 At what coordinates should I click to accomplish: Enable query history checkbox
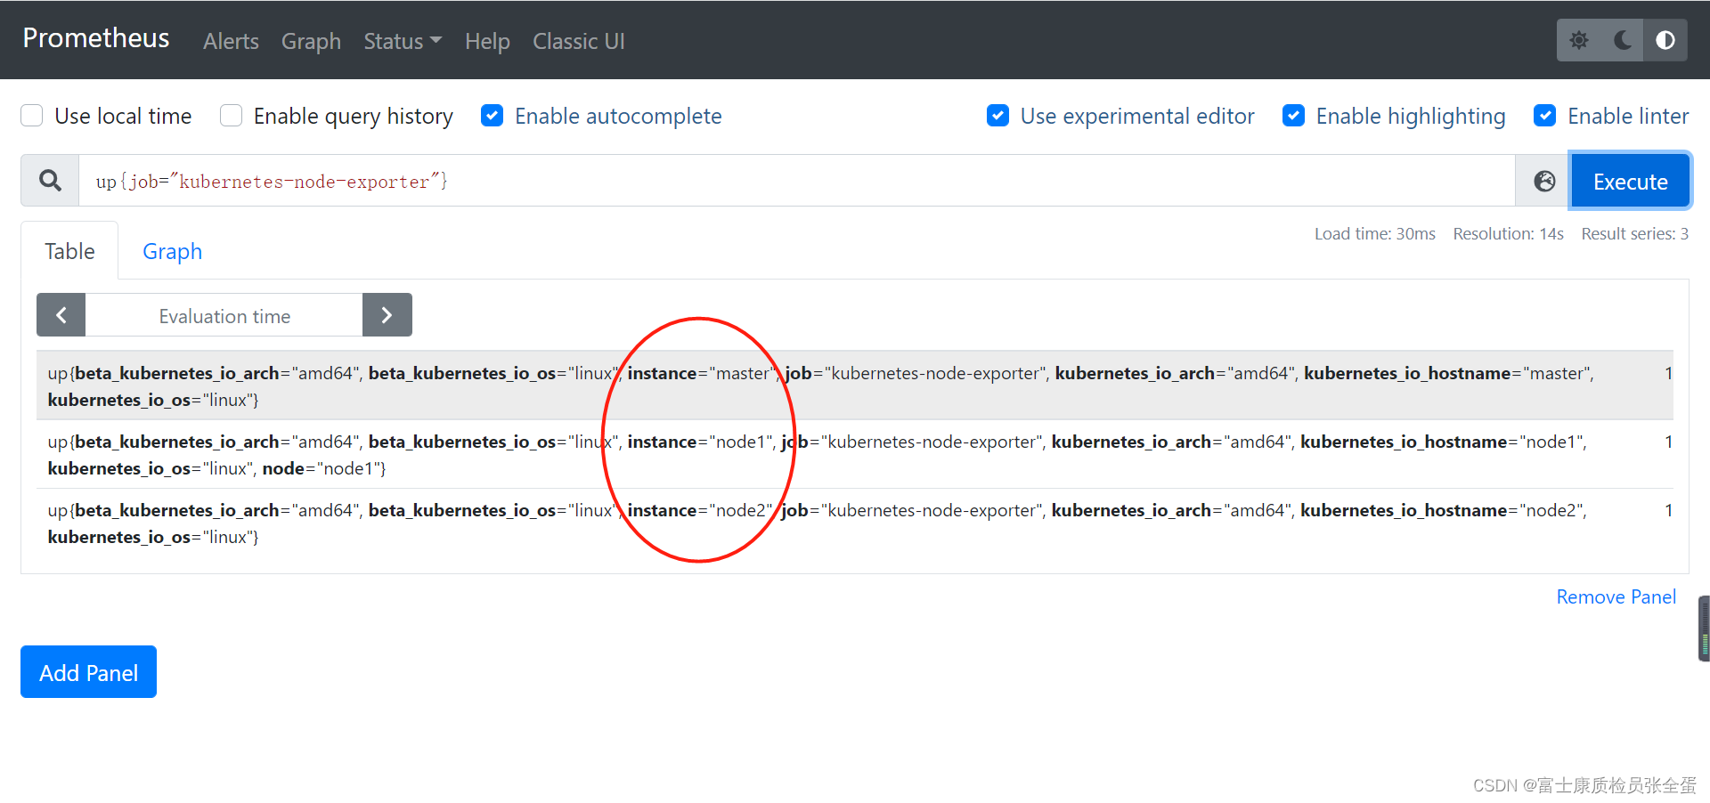pos(231,116)
